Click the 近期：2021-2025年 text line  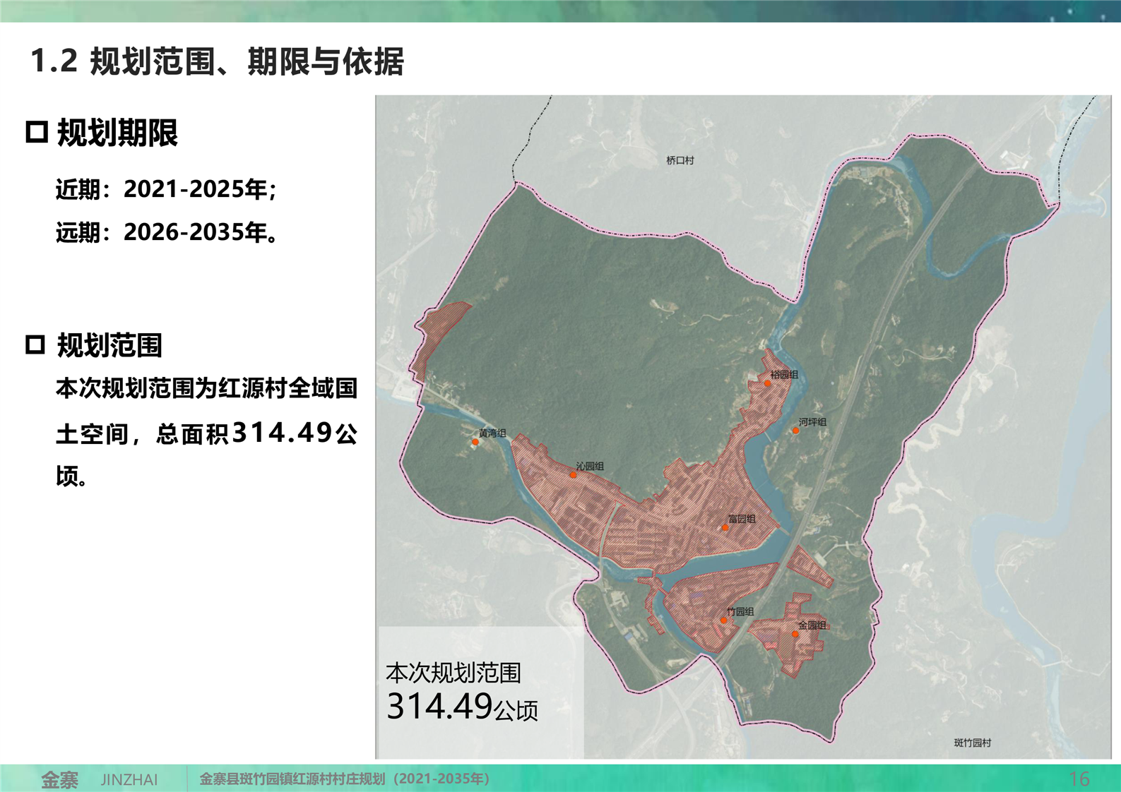point(166,189)
